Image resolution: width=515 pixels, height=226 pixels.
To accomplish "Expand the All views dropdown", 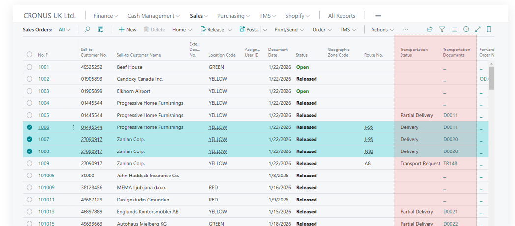I will point(64,30).
